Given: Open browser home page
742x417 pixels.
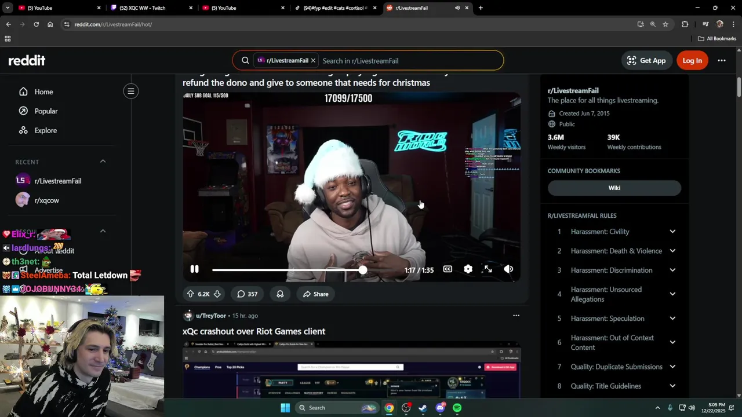Looking at the screenshot, I should pyautogui.click(x=50, y=24).
